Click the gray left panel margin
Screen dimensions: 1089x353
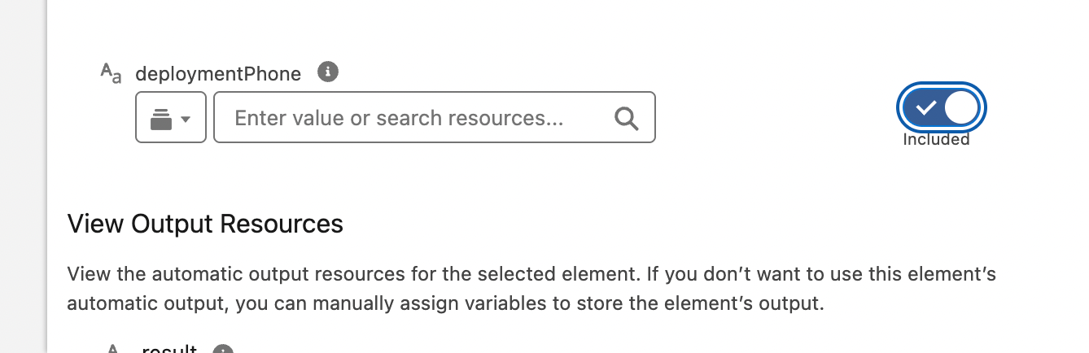click(x=23, y=176)
